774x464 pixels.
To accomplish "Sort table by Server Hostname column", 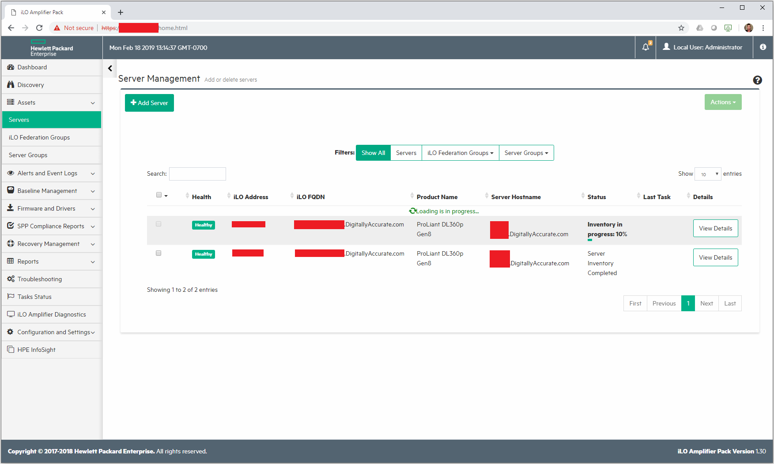I will (516, 197).
